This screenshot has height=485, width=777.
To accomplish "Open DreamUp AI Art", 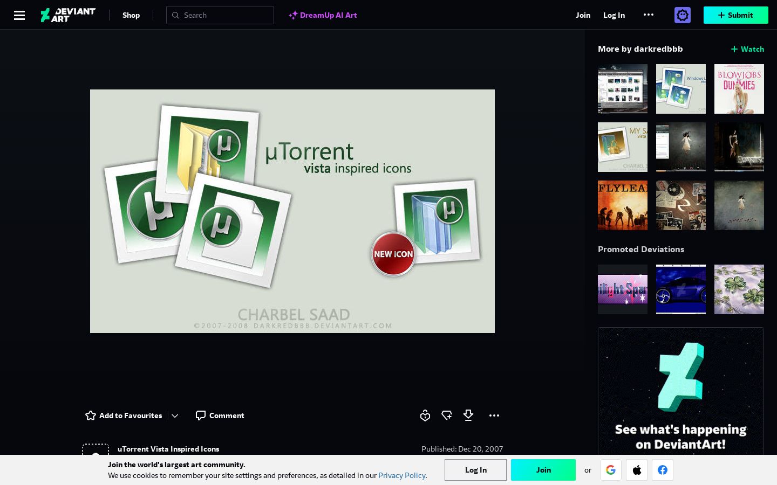I will coord(323,15).
